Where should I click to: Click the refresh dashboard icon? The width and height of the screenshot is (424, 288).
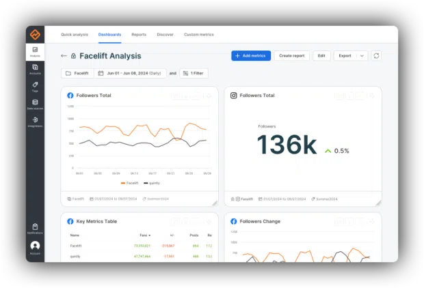[x=376, y=55]
